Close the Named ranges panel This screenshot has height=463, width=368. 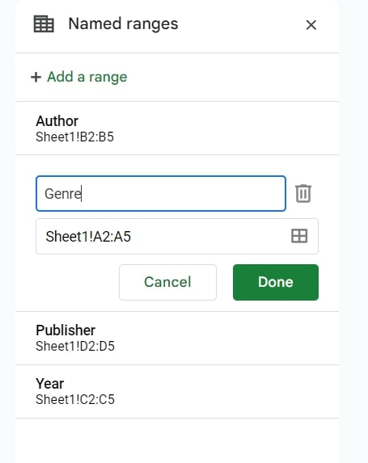point(311,25)
